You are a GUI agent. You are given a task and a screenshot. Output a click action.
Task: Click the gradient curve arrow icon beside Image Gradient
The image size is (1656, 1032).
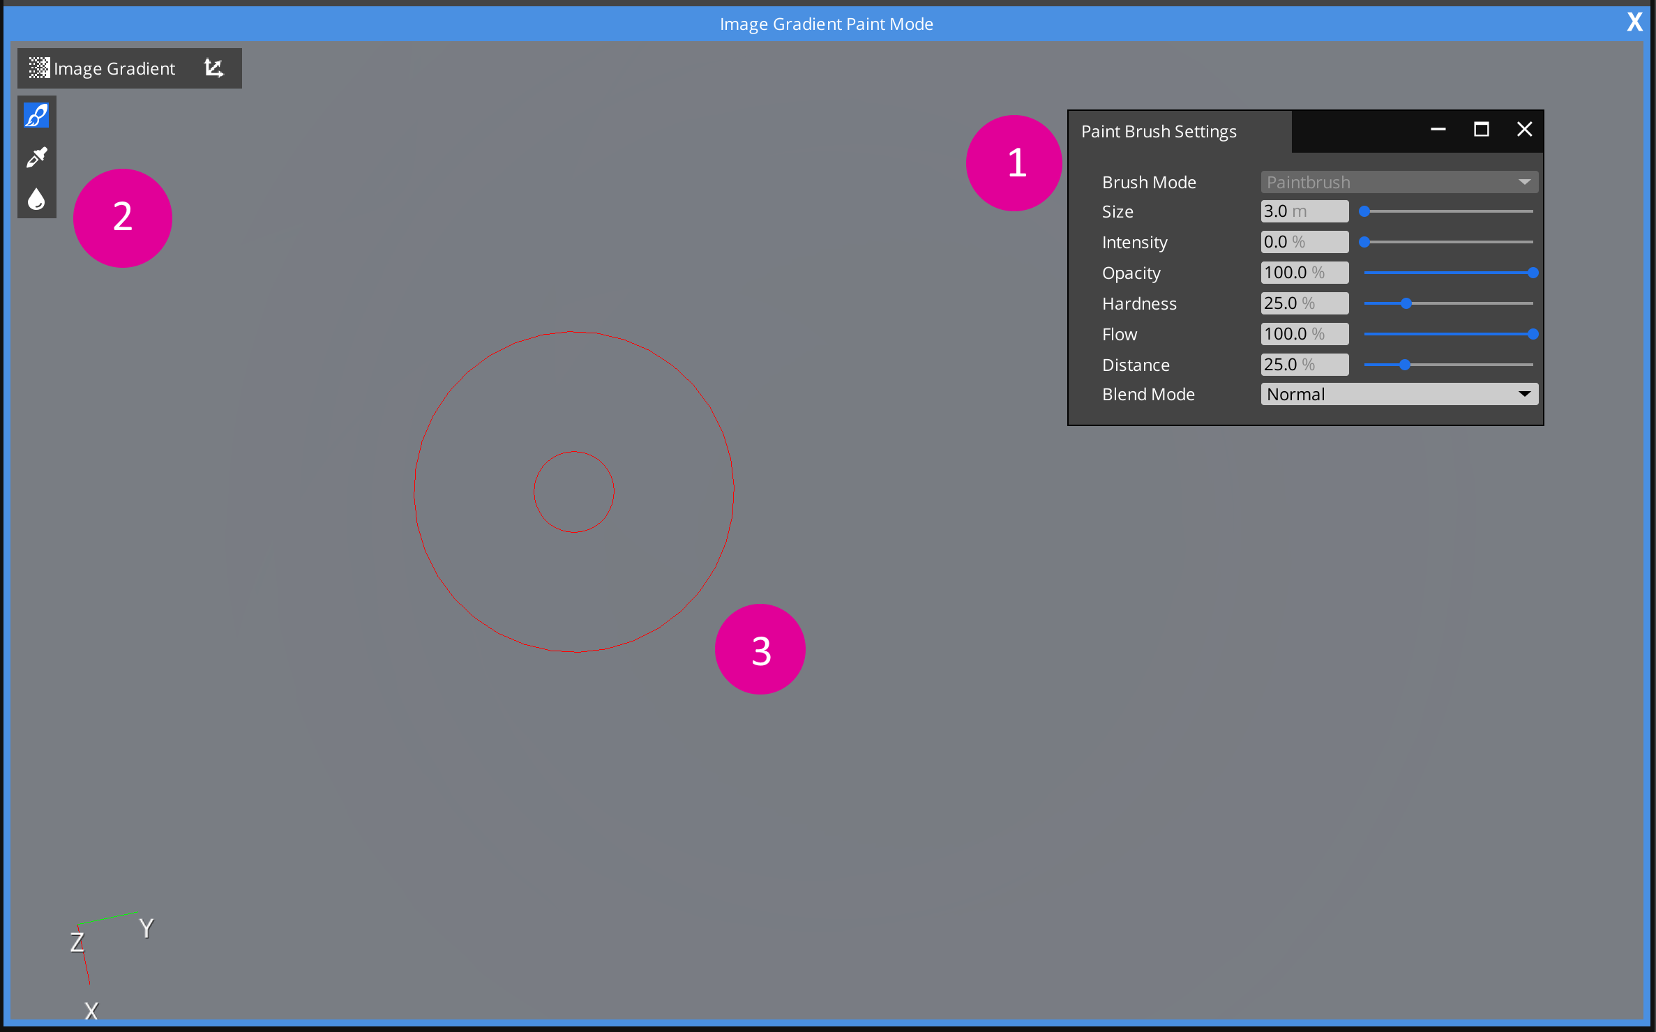(x=213, y=68)
